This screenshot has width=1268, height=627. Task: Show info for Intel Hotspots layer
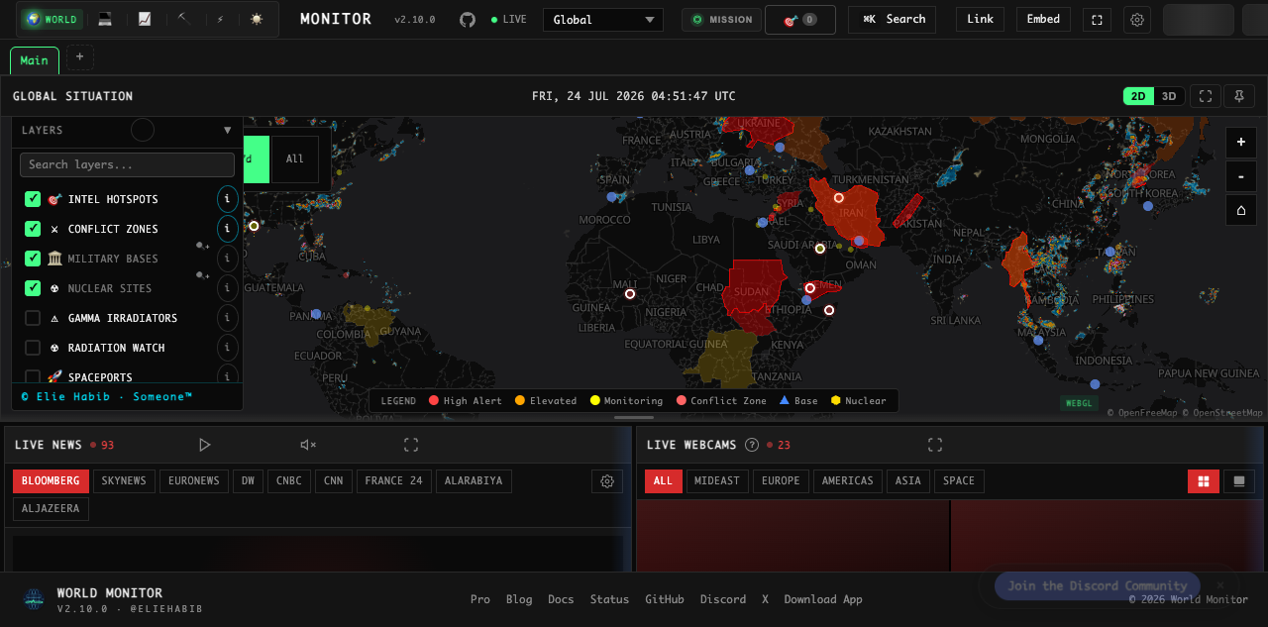228,199
